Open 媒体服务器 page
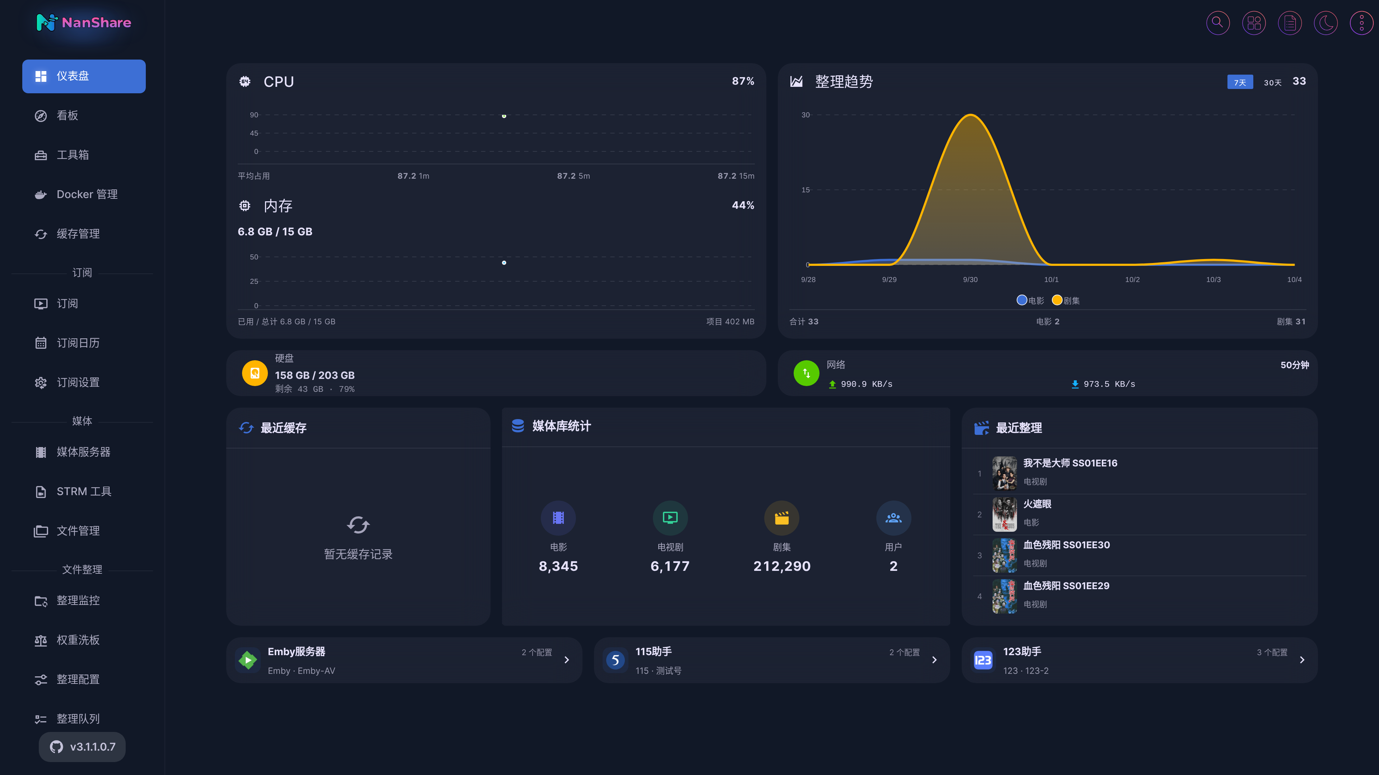This screenshot has height=775, width=1379. tap(84, 452)
